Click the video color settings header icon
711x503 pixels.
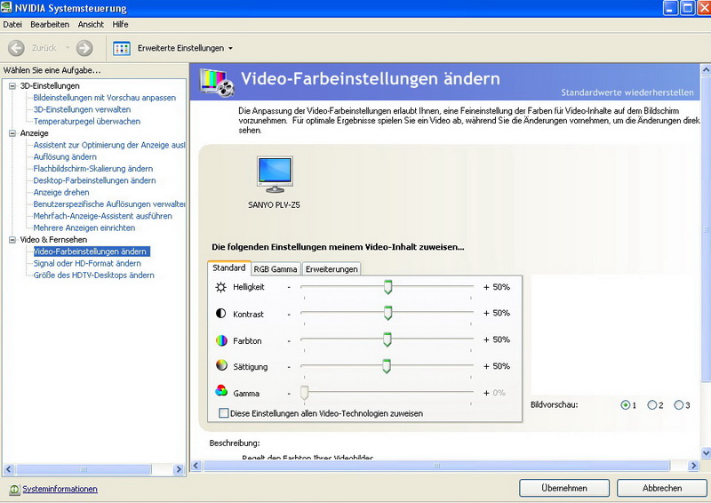pyautogui.click(x=218, y=82)
